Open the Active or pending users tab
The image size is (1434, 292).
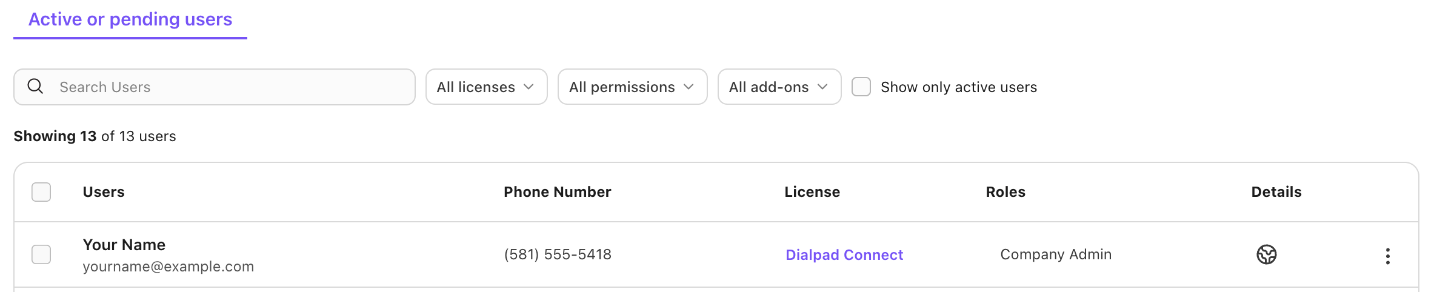coord(130,19)
